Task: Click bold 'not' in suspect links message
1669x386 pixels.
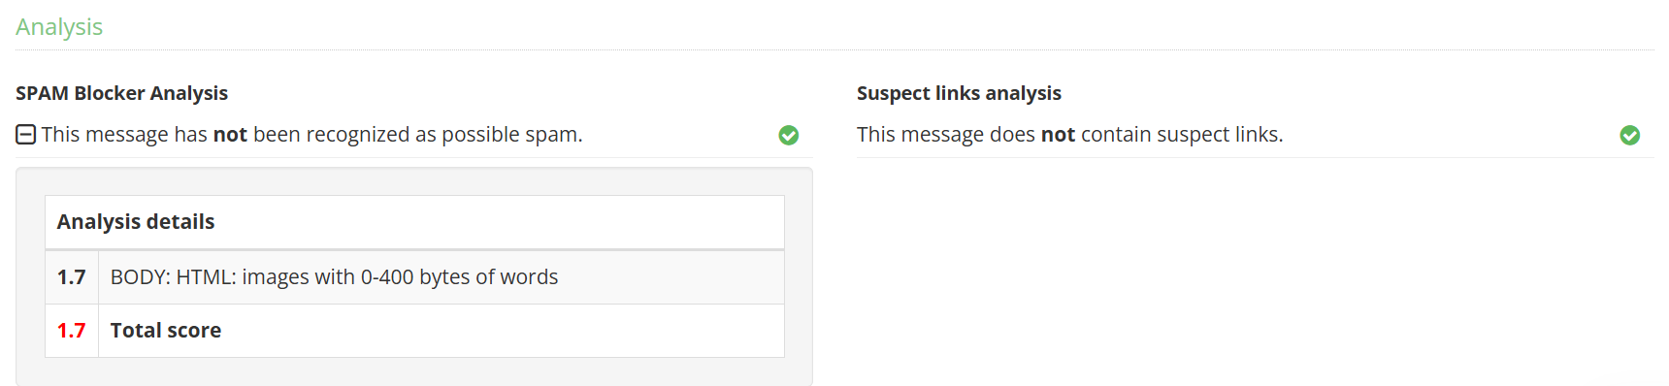Action: [x=1058, y=135]
